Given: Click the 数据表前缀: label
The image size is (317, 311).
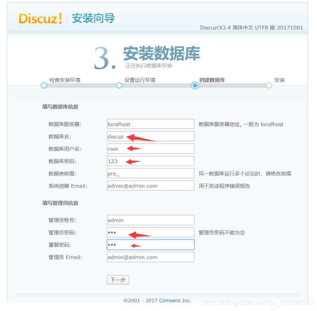Looking at the screenshot, I should pyautogui.click(x=62, y=173).
